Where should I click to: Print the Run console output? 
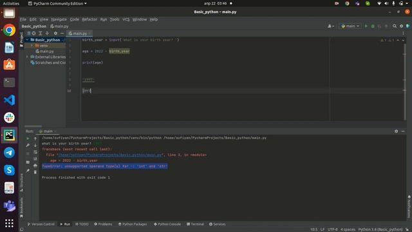pyautogui.click(x=35, y=166)
